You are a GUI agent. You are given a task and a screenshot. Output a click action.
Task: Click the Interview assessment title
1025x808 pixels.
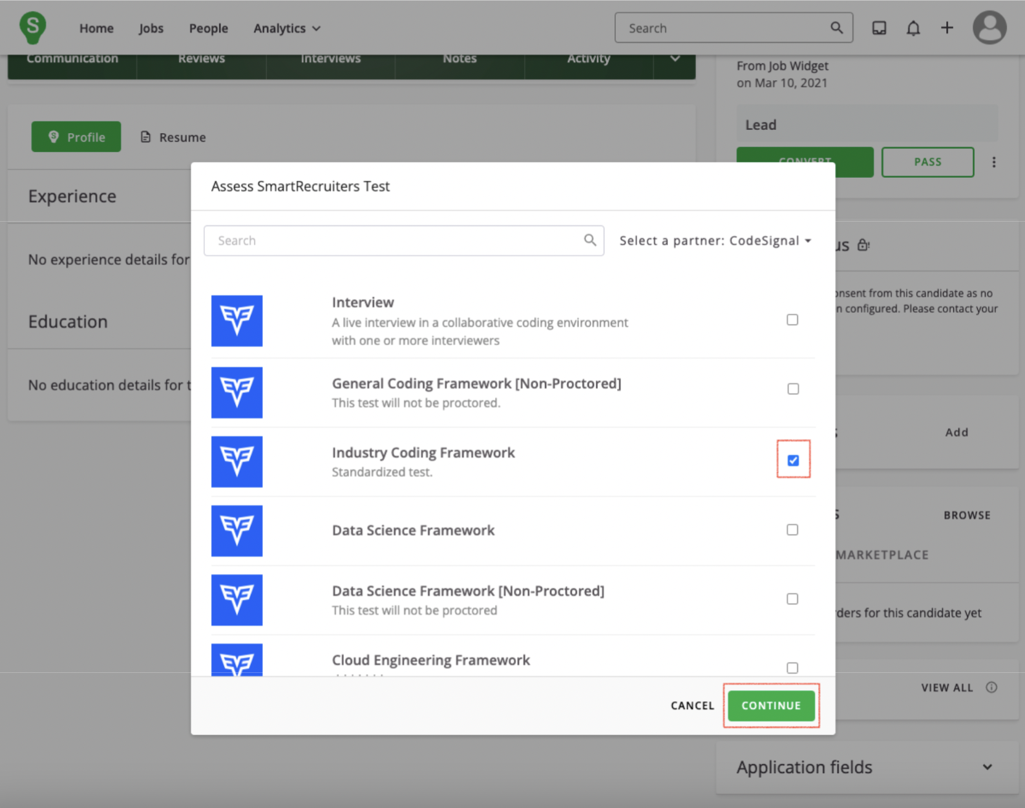pos(363,303)
